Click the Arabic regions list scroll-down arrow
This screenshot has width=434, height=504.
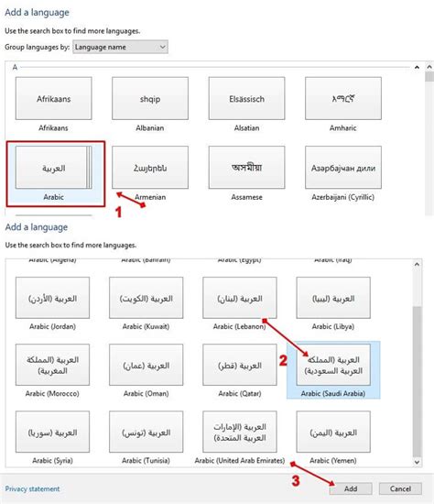[417, 462]
